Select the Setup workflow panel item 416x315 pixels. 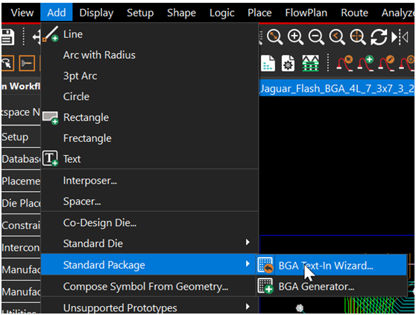tap(21, 137)
